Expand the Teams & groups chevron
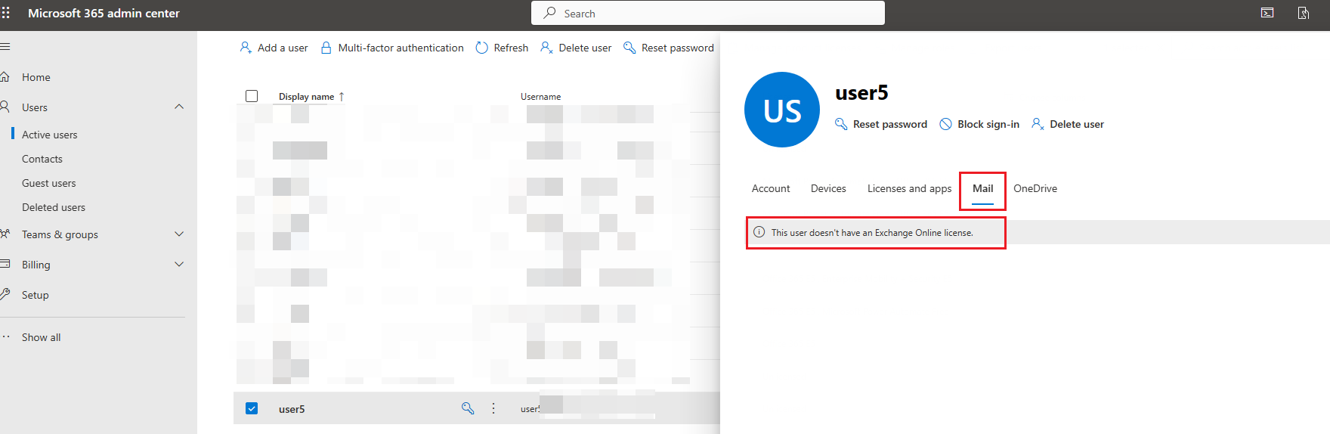The image size is (1330, 434). 179,234
